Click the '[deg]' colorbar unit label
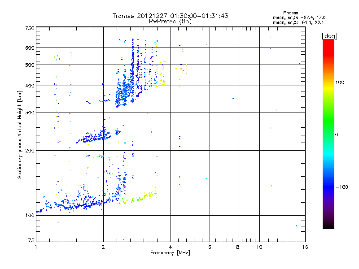 click(329, 36)
